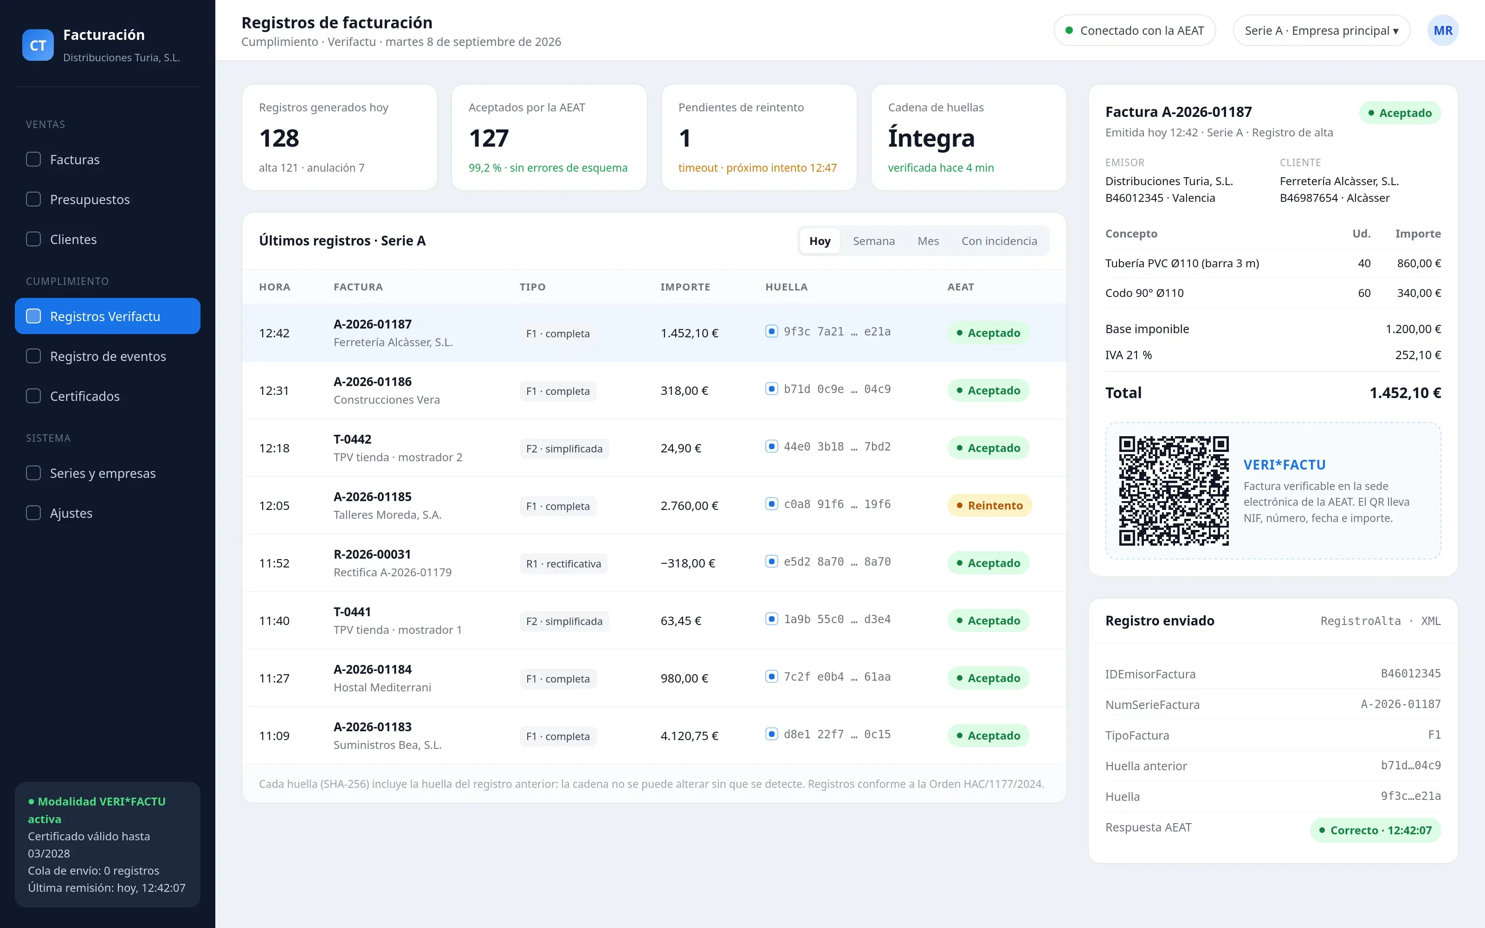Viewport: 1485px width, 928px height.
Task: Click the Registro de eventos icon
Action: pyautogui.click(x=34, y=356)
